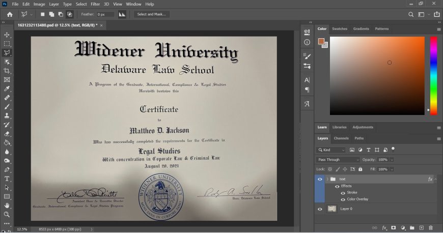Toggle lock position
Viewport: 443px width, 233px height.
(x=345, y=169)
